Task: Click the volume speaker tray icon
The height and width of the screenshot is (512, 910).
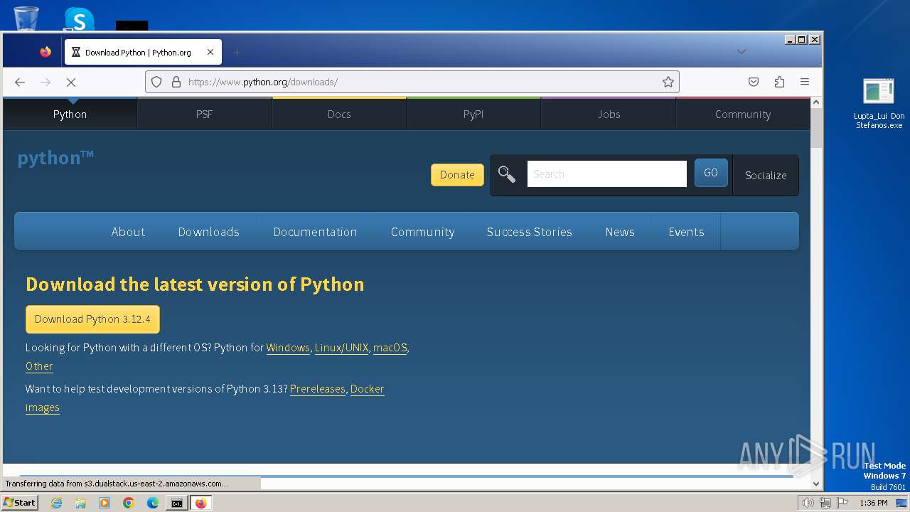Action: [x=808, y=503]
